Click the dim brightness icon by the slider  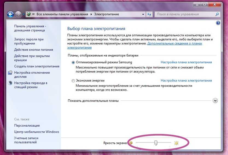pos(131,143)
